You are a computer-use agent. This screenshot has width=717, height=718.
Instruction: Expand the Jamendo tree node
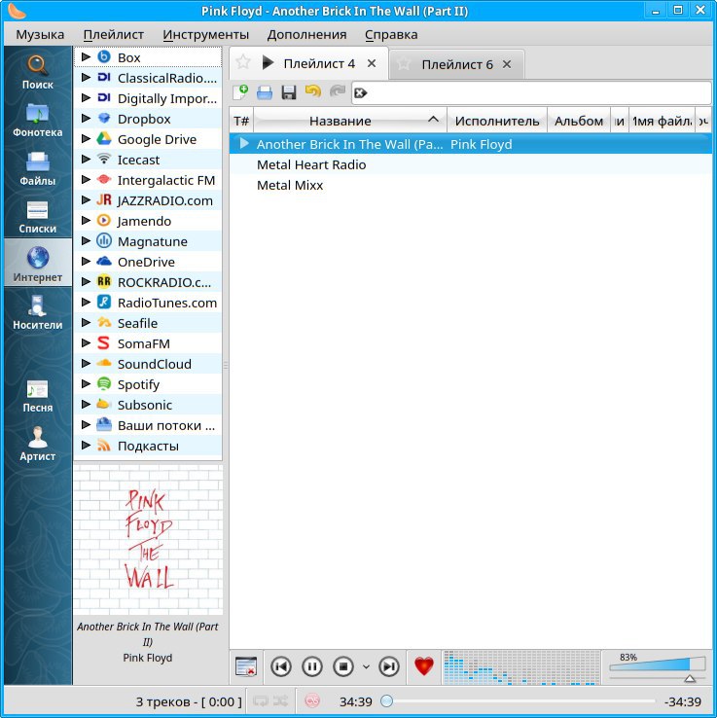pyautogui.click(x=86, y=220)
